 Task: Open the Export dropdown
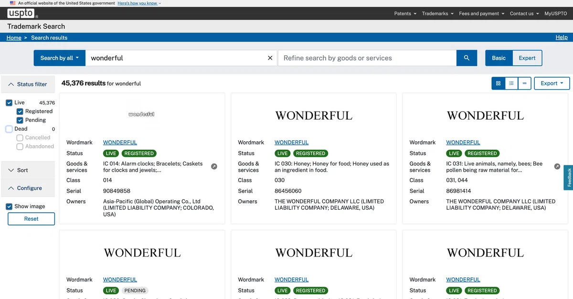(x=552, y=83)
